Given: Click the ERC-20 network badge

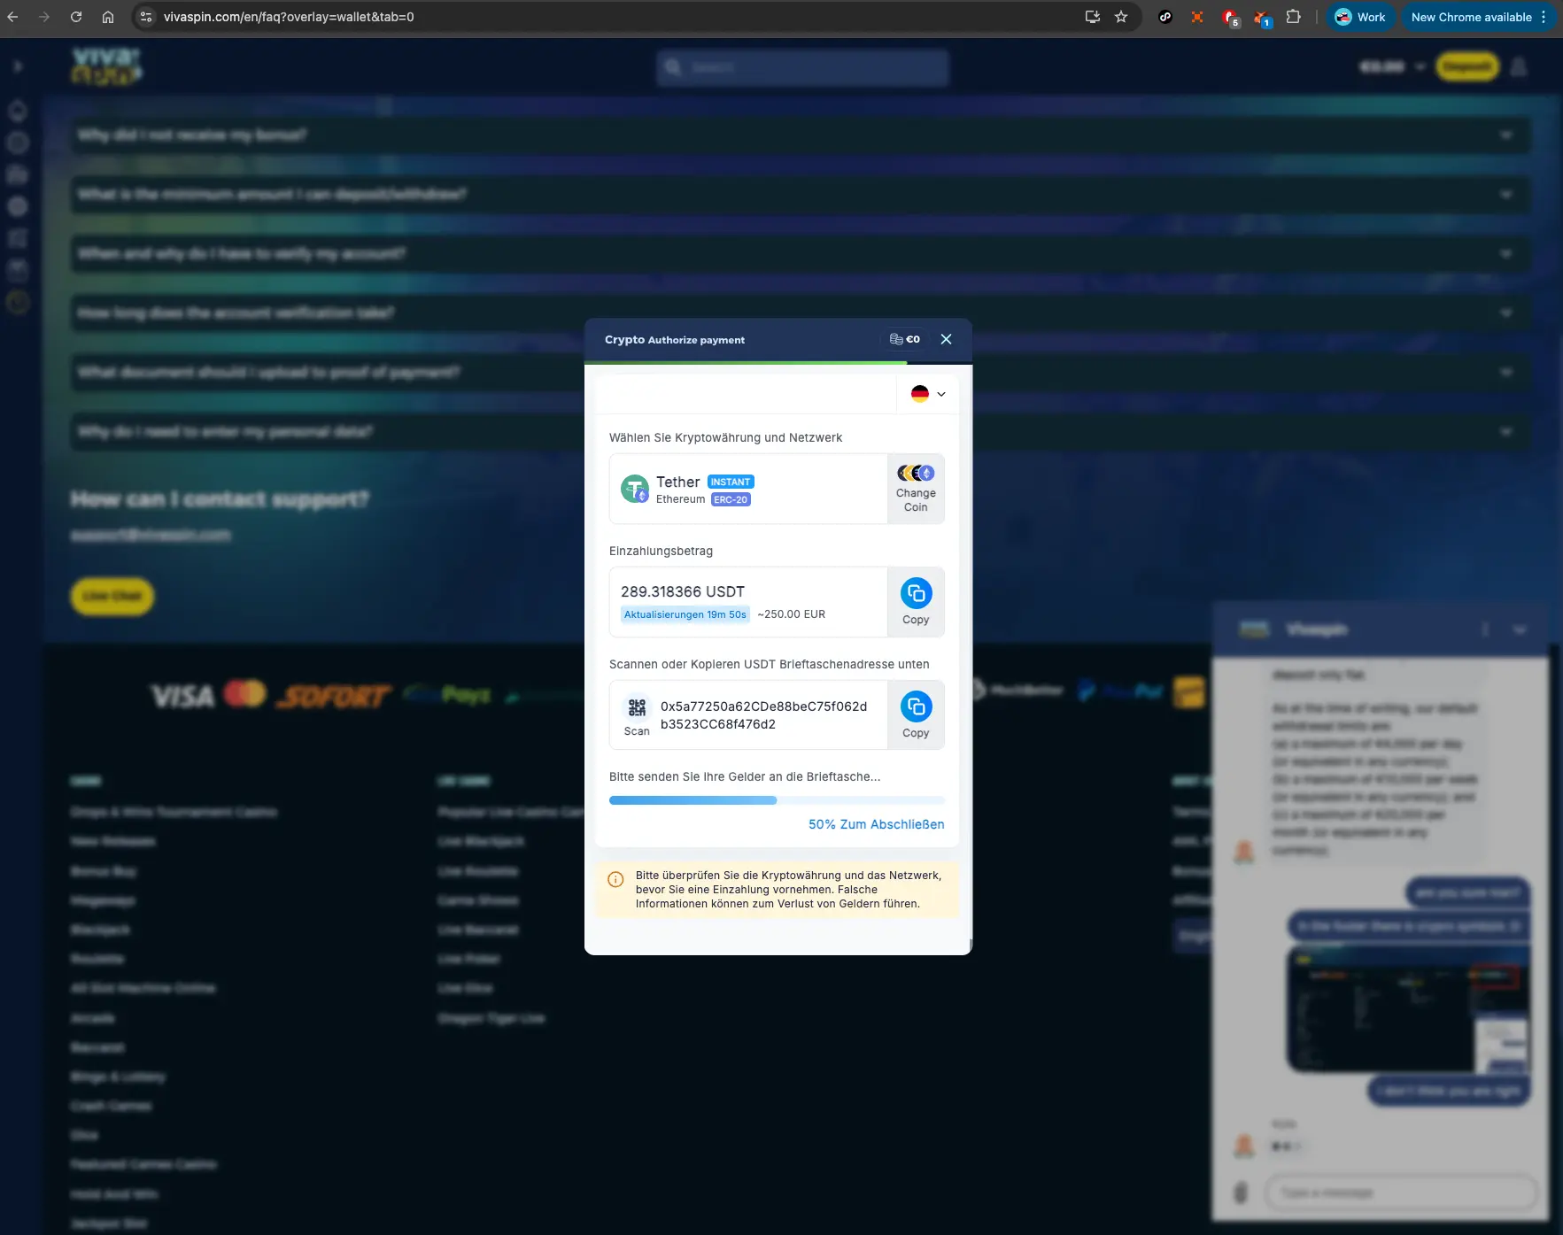Looking at the screenshot, I should pos(731,499).
